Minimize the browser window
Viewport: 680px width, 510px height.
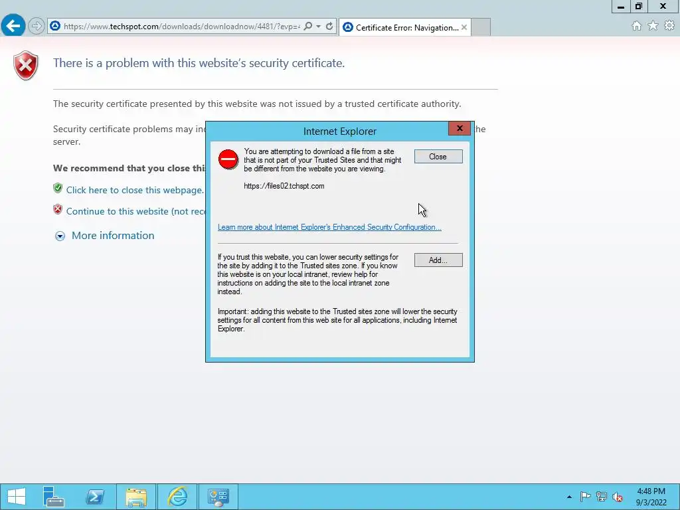621,7
